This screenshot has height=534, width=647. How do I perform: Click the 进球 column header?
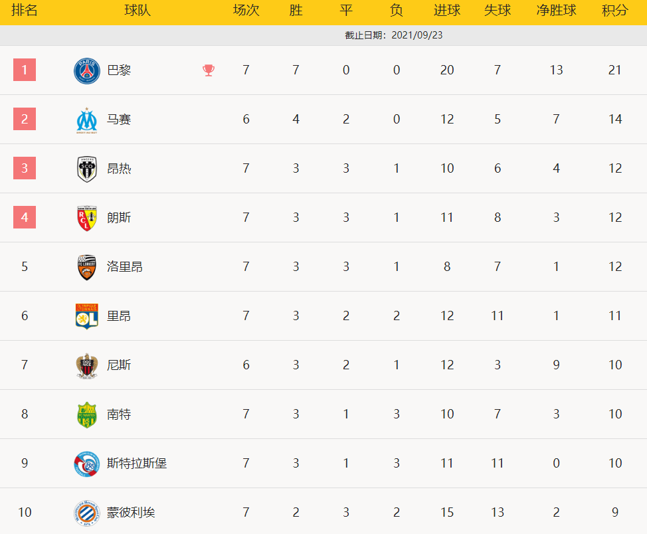click(447, 11)
